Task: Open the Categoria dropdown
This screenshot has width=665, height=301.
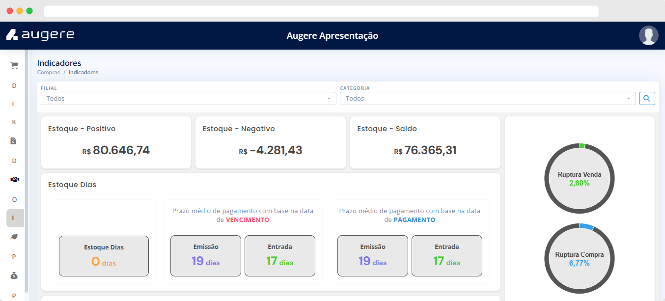Action: tap(487, 99)
